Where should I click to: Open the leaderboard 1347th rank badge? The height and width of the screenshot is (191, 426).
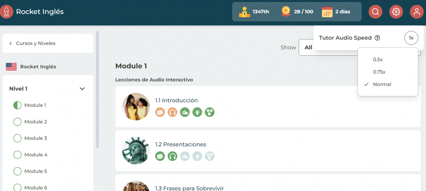coord(254,11)
